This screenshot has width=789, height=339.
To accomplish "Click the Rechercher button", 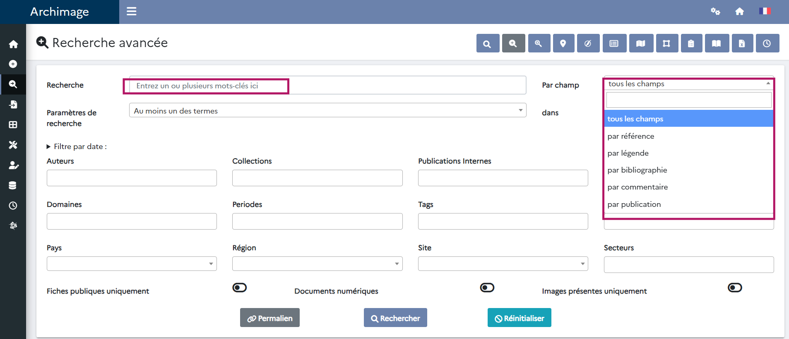I will 395,318.
